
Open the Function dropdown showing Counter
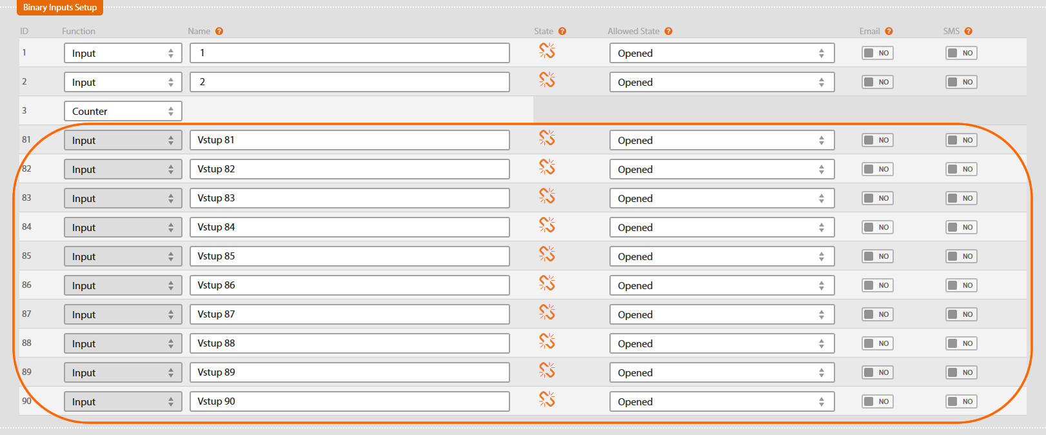point(123,111)
